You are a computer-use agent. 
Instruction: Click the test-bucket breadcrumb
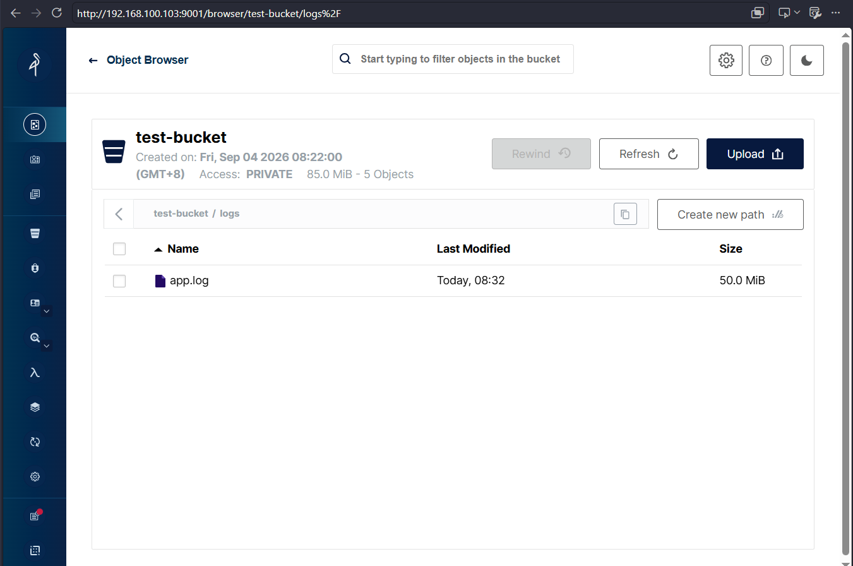(181, 214)
